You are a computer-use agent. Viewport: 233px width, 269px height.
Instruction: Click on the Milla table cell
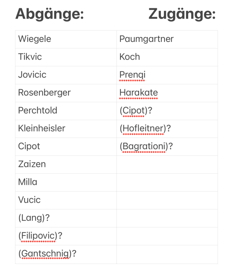point(28,182)
